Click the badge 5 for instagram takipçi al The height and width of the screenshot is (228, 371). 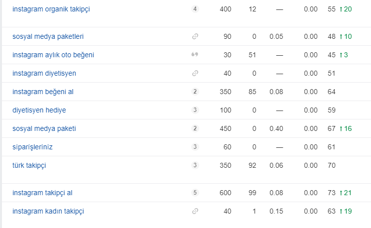(195, 193)
